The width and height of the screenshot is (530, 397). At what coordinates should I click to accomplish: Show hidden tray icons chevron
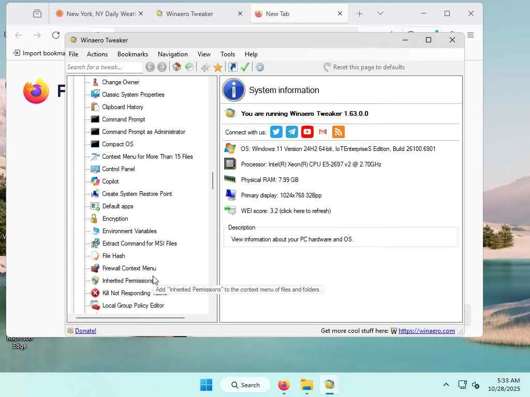click(446, 385)
